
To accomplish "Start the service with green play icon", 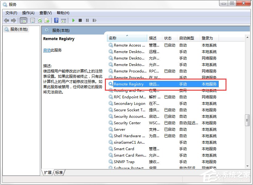I will (73, 20).
